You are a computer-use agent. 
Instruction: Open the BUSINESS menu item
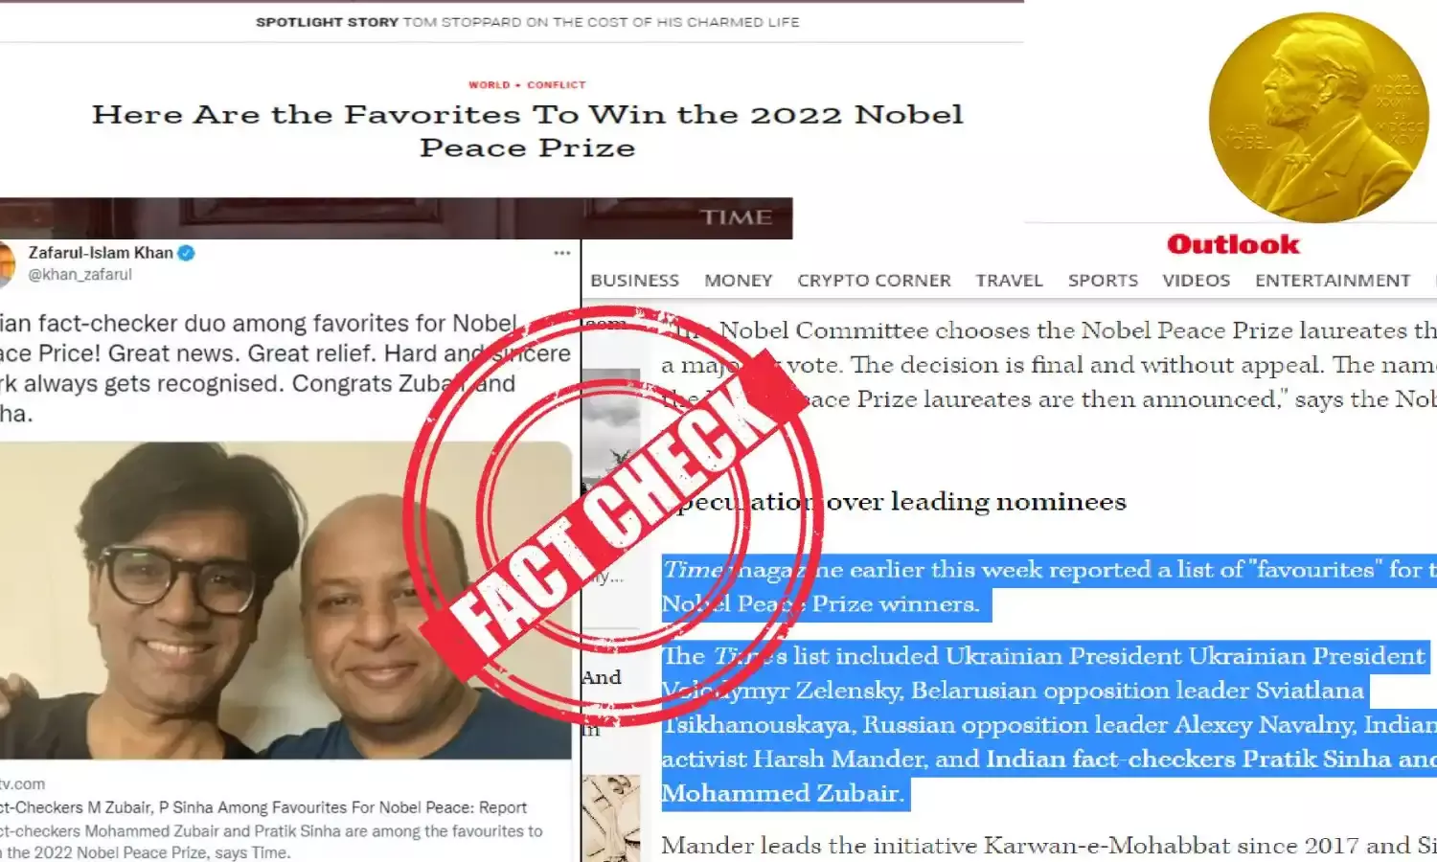(x=634, y=281)
